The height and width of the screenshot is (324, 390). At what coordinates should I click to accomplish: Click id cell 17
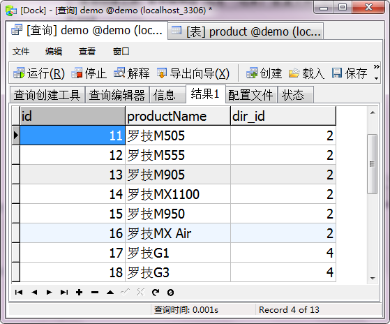coord(73,253)
